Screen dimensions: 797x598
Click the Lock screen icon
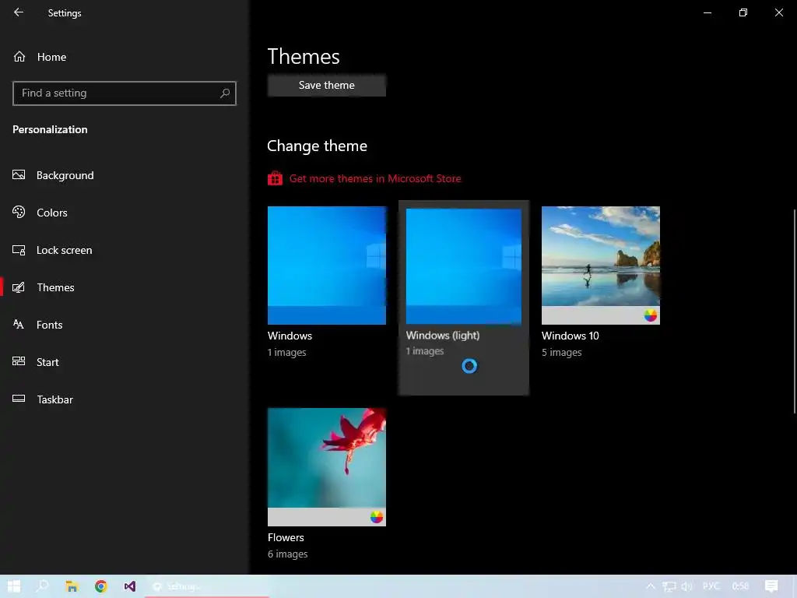(19, 250)
